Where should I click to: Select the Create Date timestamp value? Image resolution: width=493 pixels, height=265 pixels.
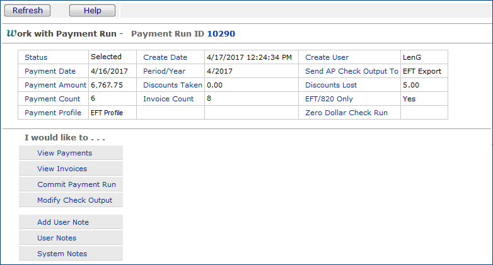pyautogui.click(x=249, y=57)
